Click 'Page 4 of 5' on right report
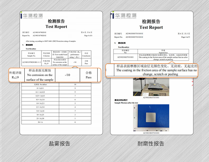The width and height of the screenshot is (209, 162). 185,37
